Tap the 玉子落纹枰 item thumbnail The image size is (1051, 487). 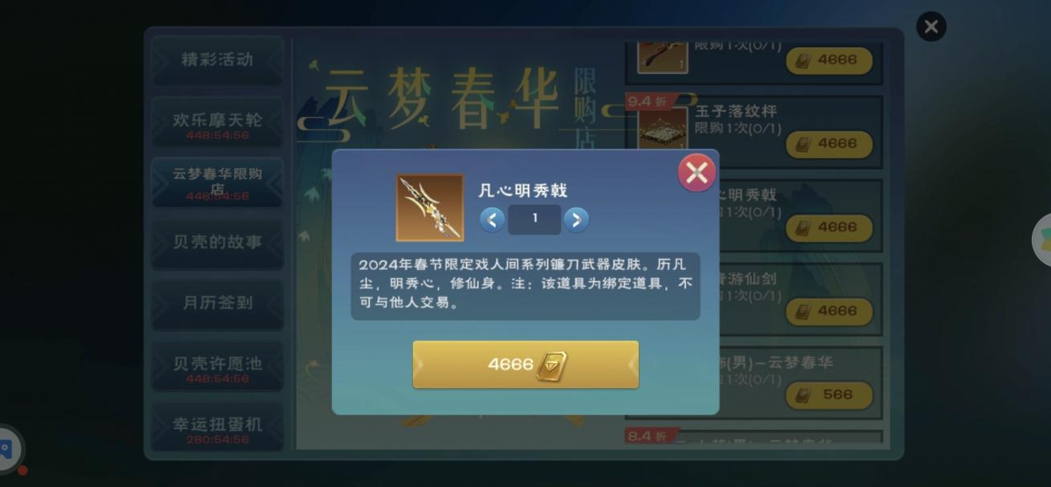(663, 128)
